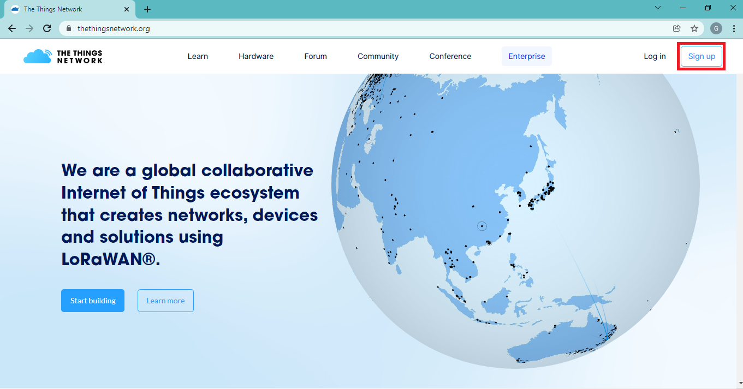Screen dimensions: 743x389
Task: Go to the Forum page
Action: 316,56
